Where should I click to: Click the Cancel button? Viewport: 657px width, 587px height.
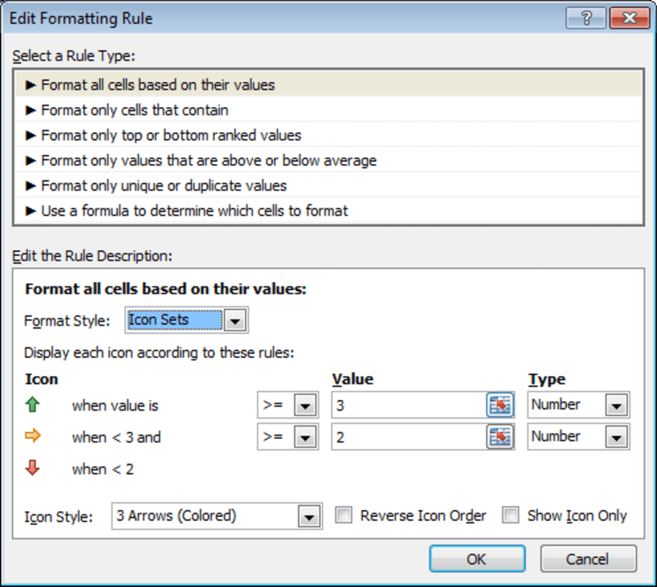coord(588,559)
